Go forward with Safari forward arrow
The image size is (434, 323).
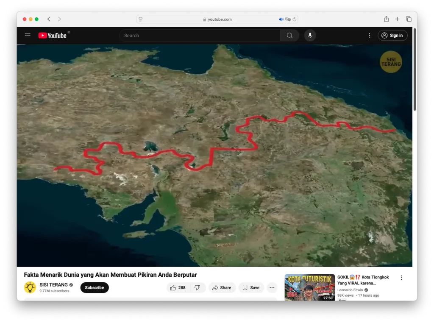click(x=59, y=19)
